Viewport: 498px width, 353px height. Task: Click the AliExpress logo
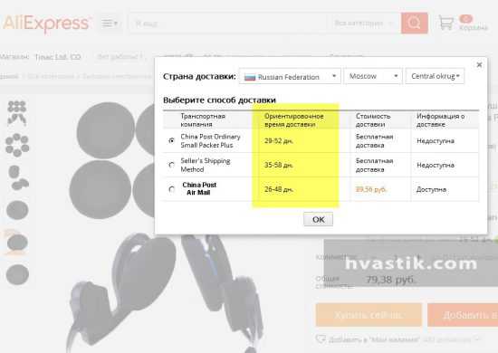pos(46,24)
